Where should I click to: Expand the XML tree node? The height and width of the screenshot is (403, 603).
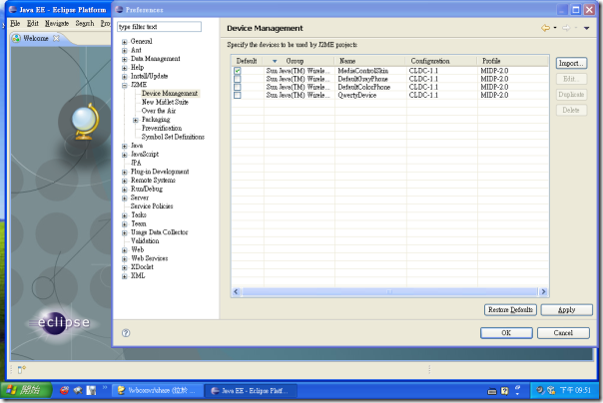tap(124, 276)
